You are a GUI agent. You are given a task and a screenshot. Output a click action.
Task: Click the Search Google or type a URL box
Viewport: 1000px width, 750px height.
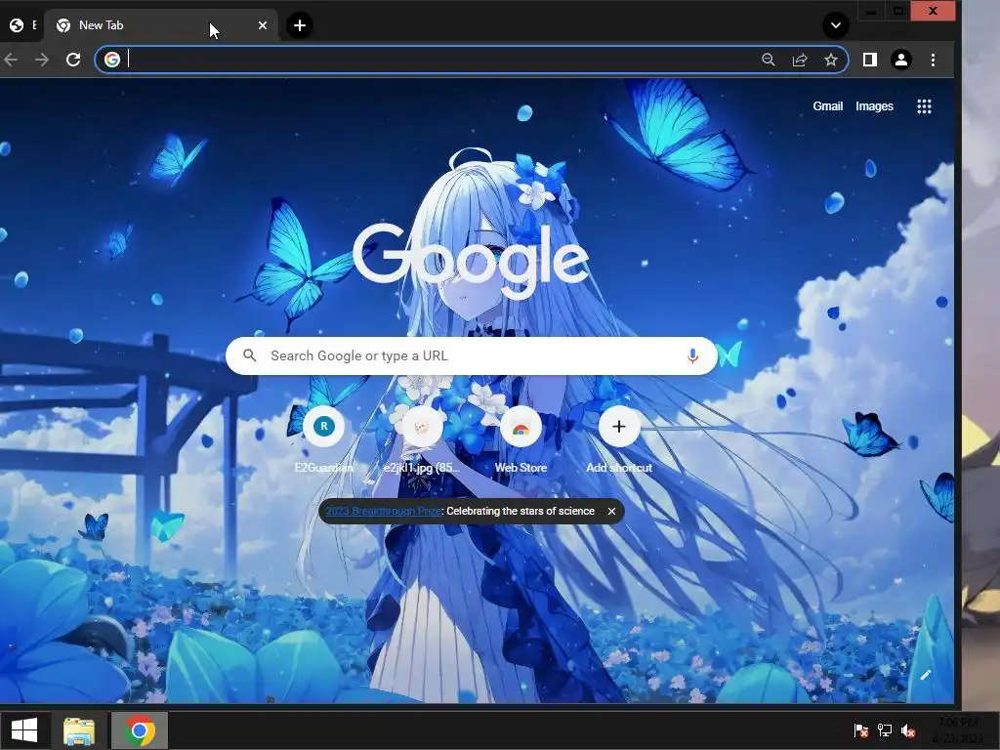[472, 355]
